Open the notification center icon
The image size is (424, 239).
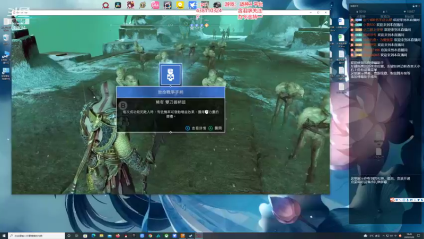point(419,236)
